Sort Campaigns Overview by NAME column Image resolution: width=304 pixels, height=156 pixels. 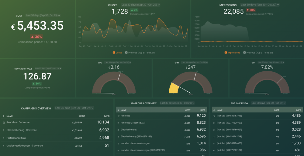tap(10, 116)
